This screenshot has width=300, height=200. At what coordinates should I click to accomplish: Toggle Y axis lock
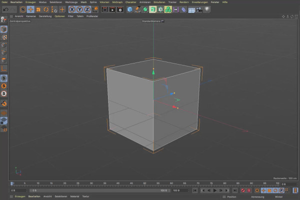[79, 9]
